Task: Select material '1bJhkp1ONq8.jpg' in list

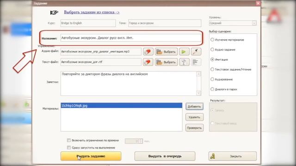Action: (x=121, y=106)
